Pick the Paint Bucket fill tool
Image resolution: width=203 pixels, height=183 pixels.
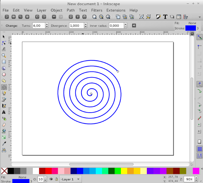(4, 131)
